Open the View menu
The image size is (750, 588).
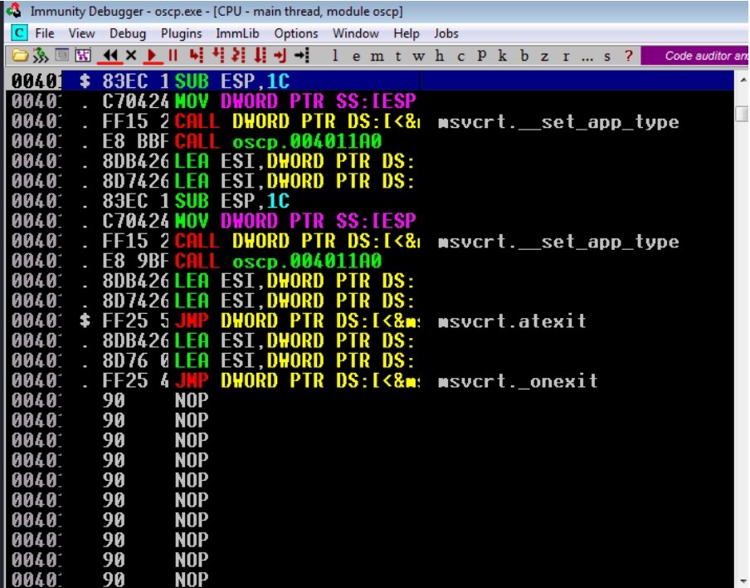pyautogui.click(x=81, y=33)
